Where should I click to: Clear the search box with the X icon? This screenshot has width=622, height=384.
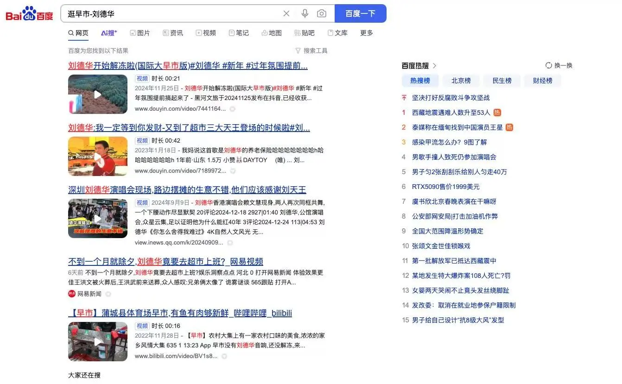pos(286,13)
